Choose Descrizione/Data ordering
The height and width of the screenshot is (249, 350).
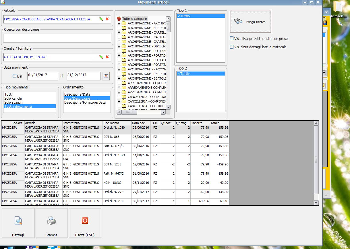point(87,94)
